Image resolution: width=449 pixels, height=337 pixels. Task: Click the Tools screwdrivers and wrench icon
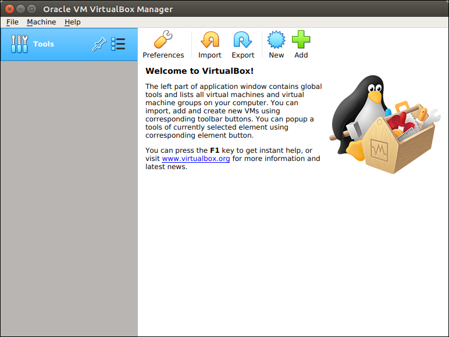[x=19, y=44]
